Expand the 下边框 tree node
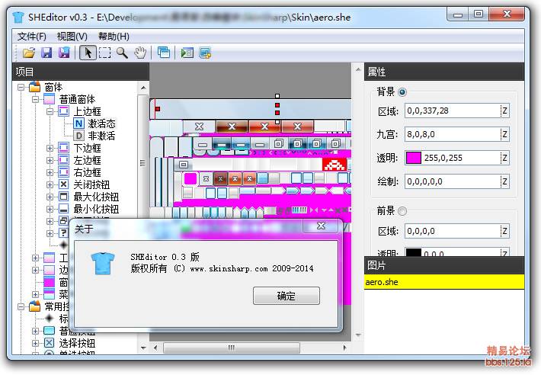 (x=50, y=148)
